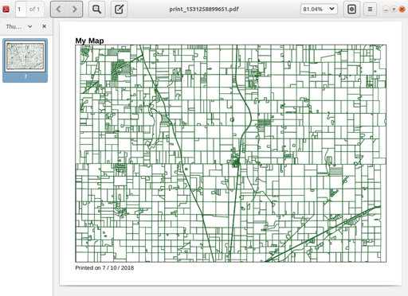Minimize the document viewer window
The height and width of the screenshot is (296, 408).
point(386,10)
